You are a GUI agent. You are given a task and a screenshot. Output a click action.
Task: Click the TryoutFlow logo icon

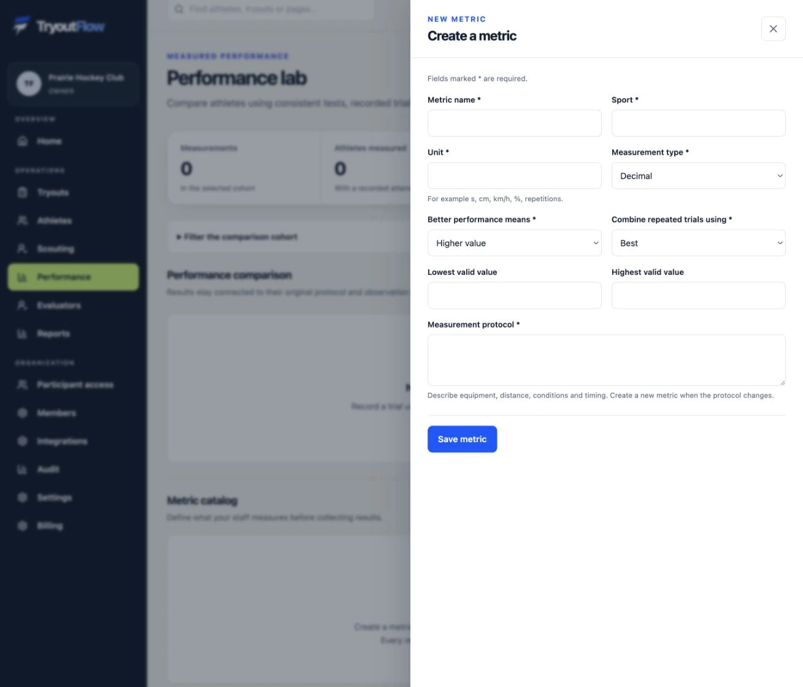pyautogui.click(x=21, y=26)
